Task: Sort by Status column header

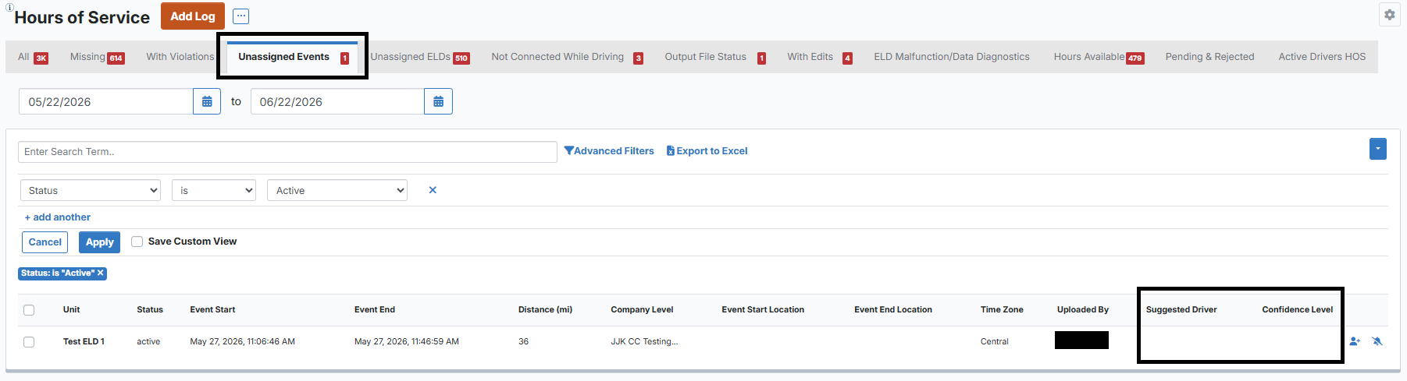Action: 150,310
